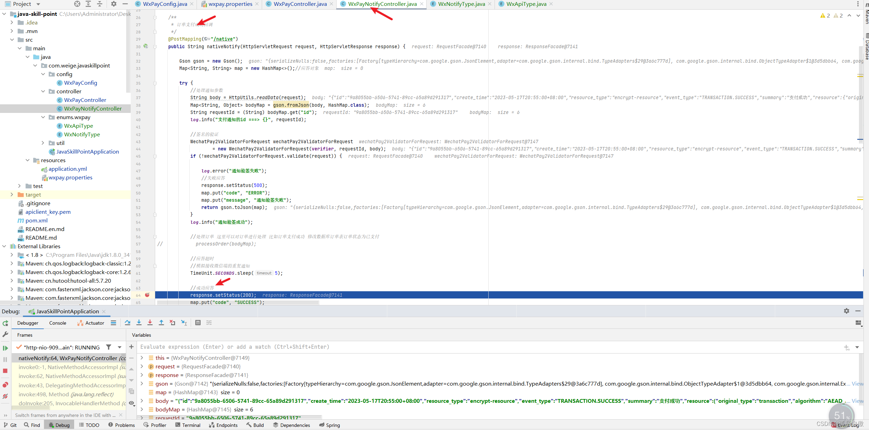The image size is (869, 430).
Task: Collapse External Libraries node
Action: coord(4,246)
